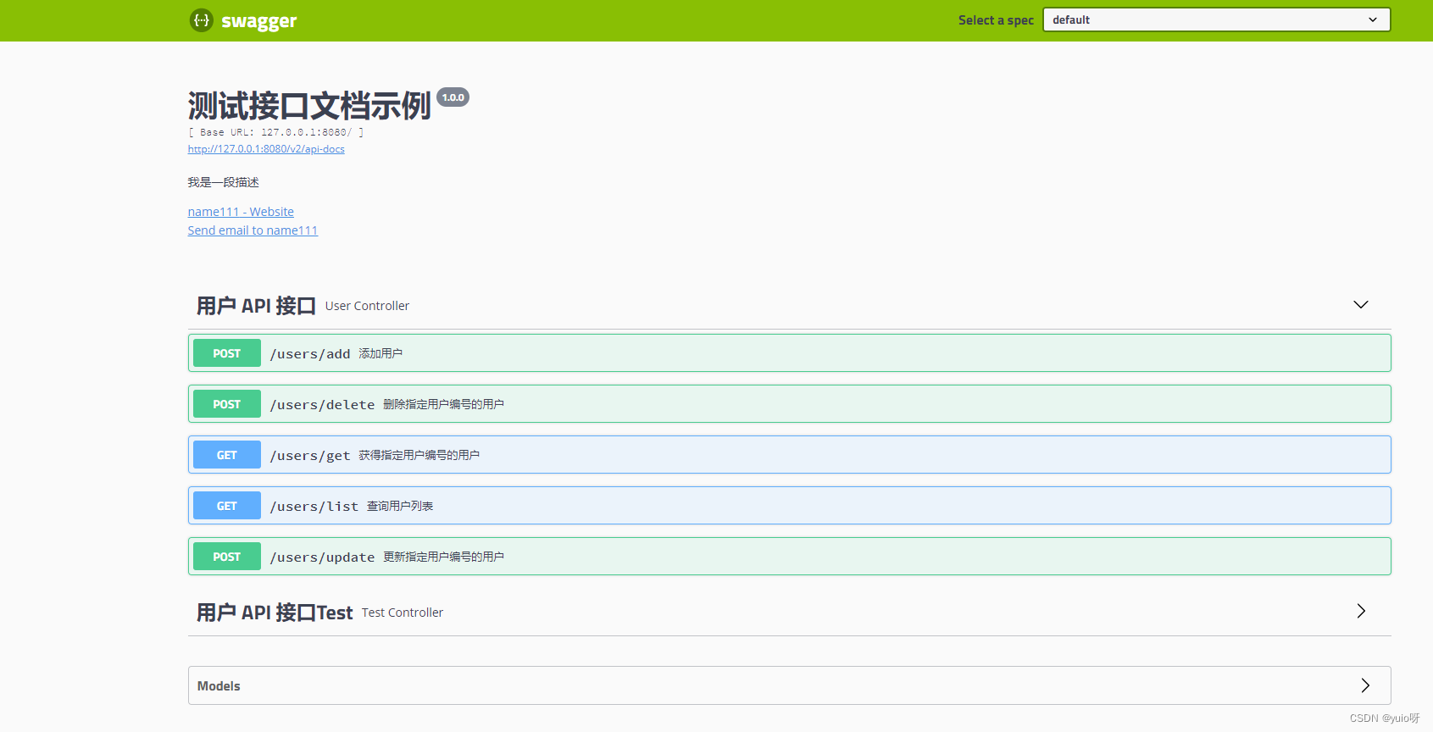Click the swagger wordmark text
Image resolution: width=1433 pixels, height=732 pixels.
(259, 21)
